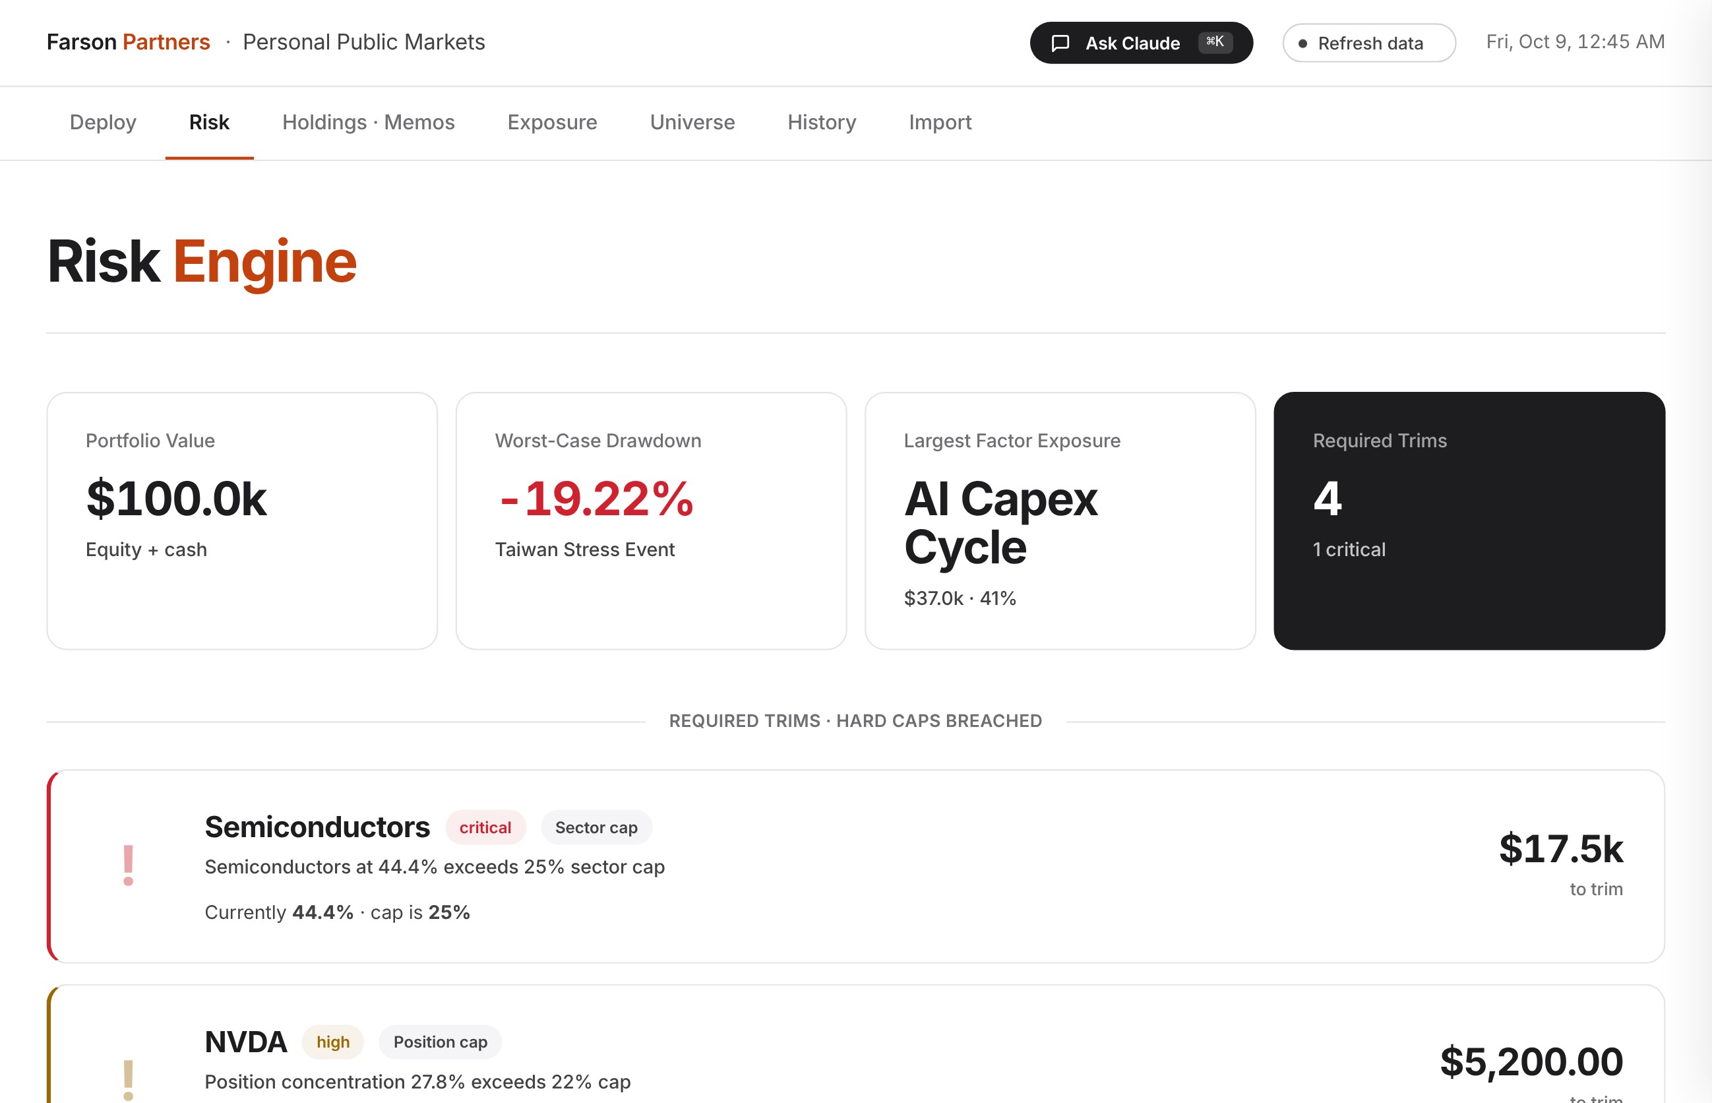1712x1103 pixels.
Task: Click the Refresh data button
Action: (1369, 43)
